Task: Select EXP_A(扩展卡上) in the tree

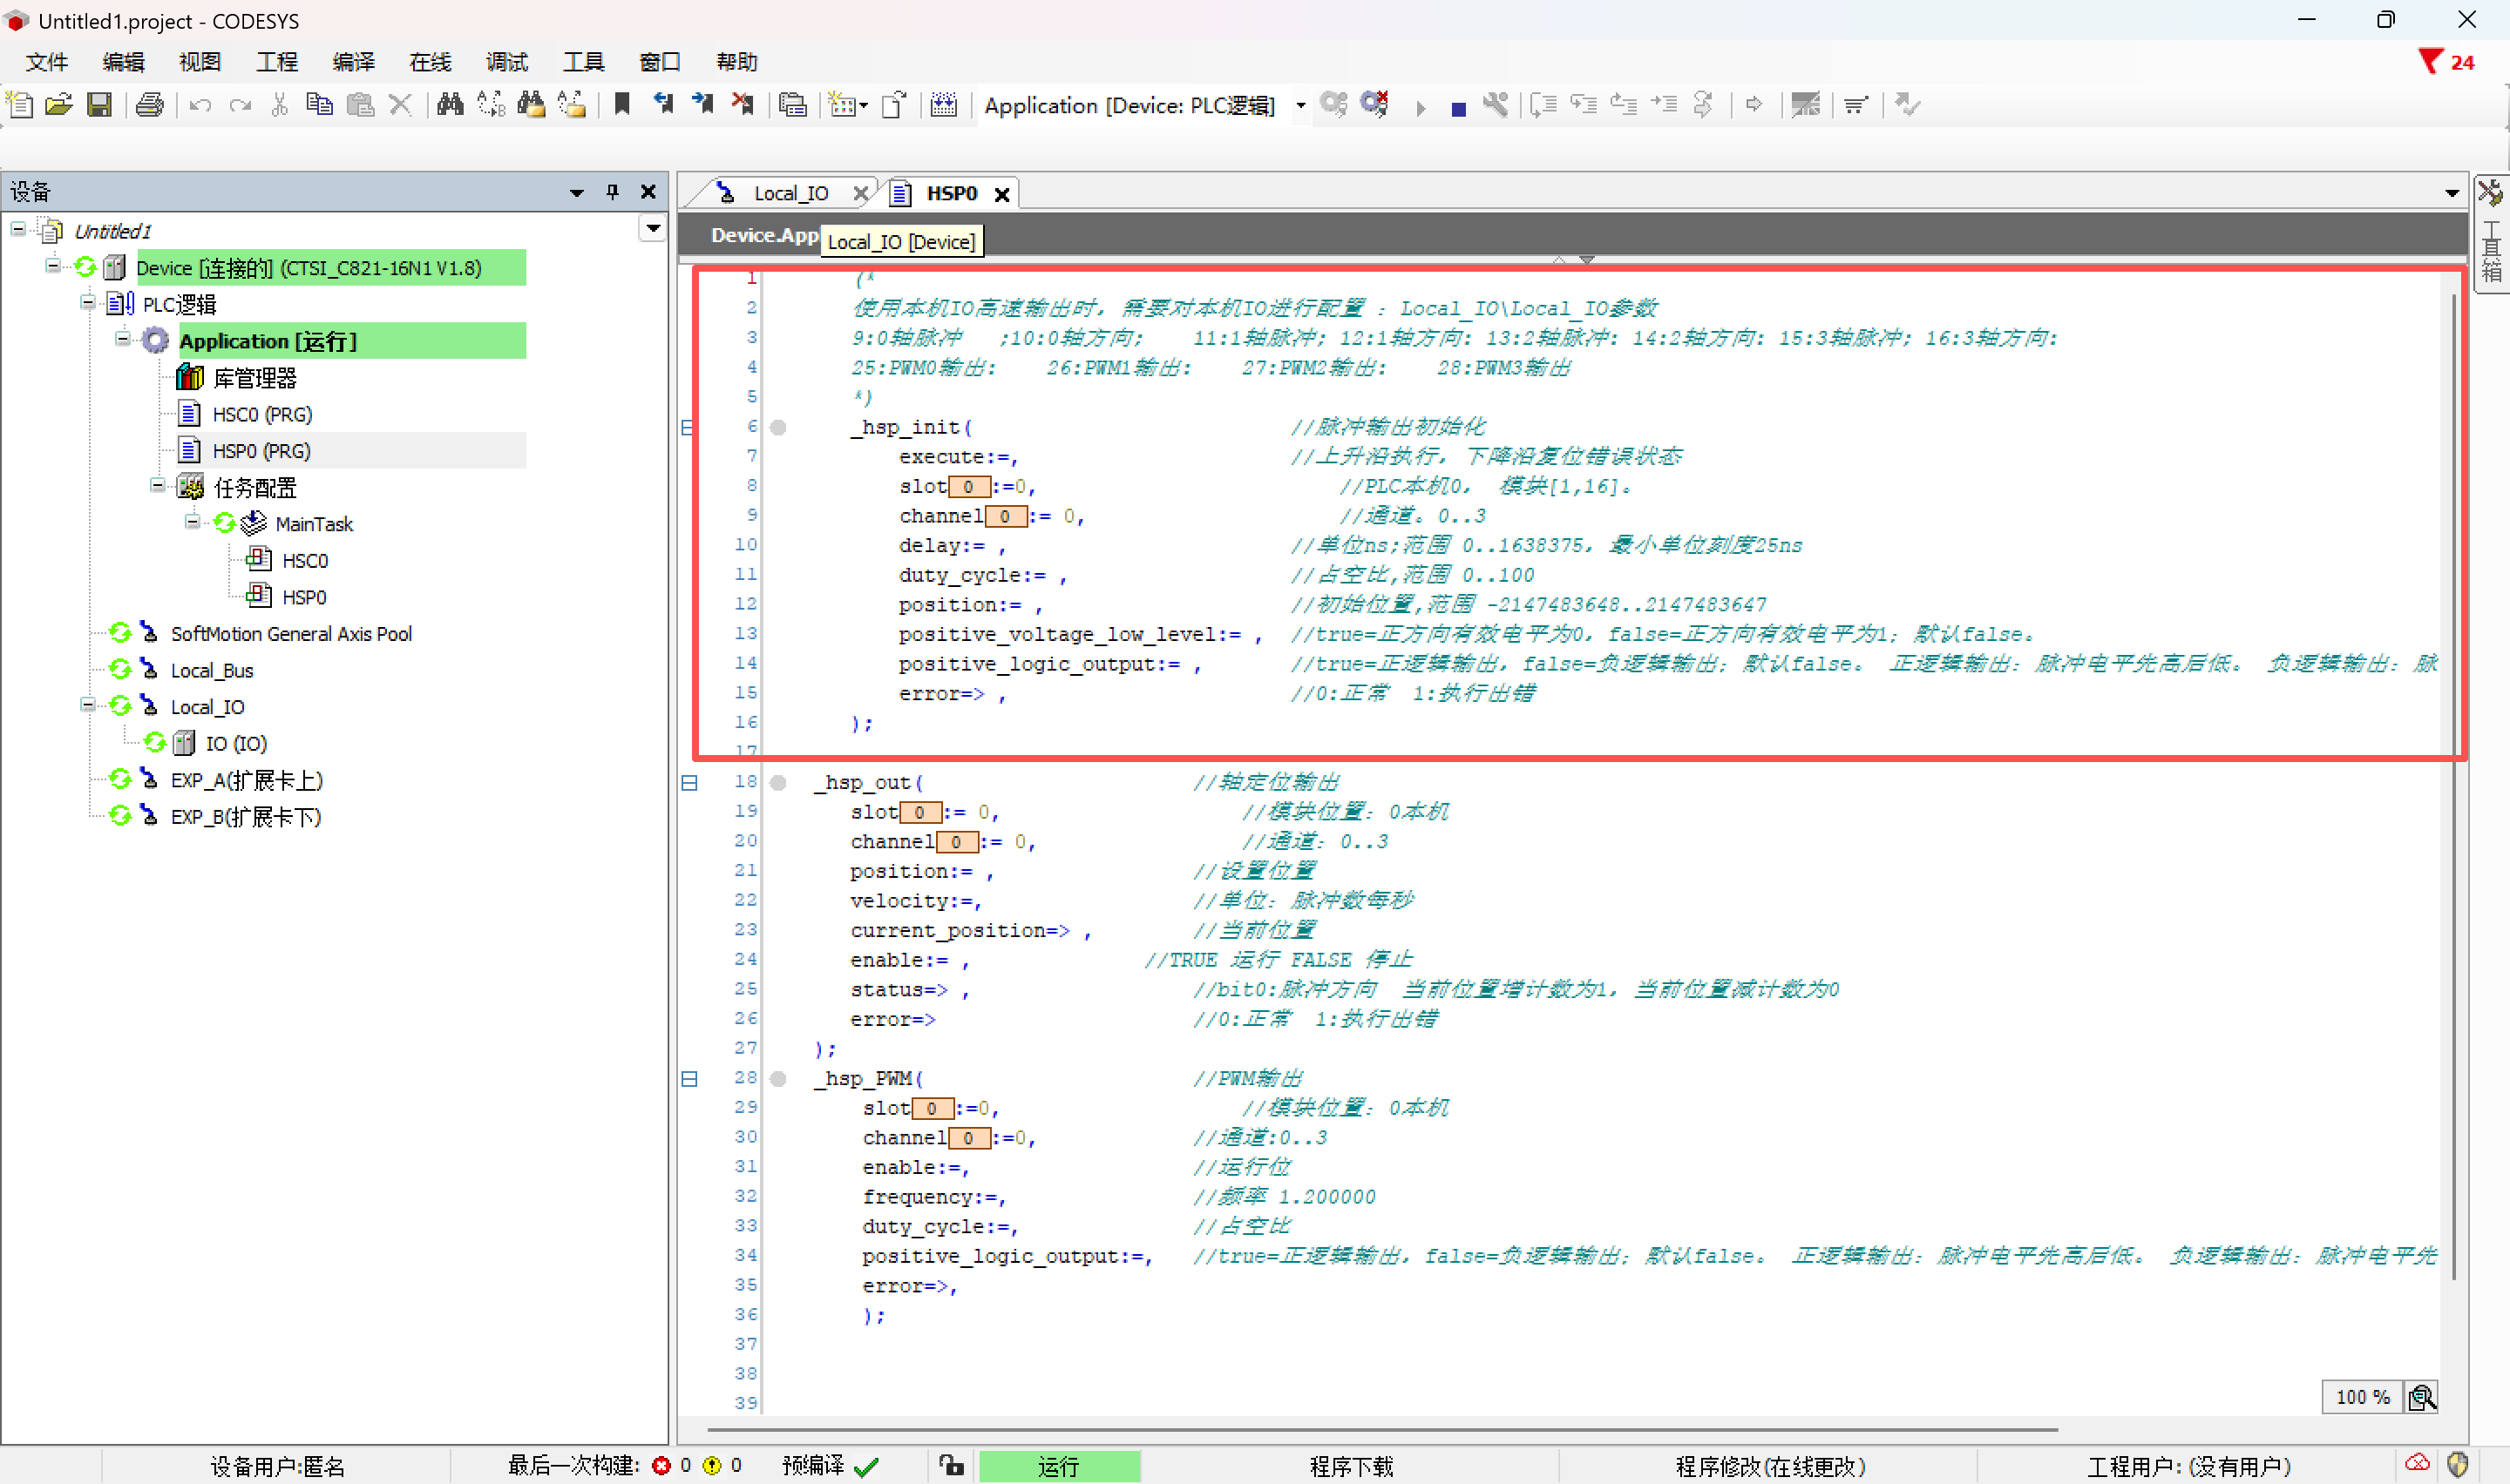Action: (x=246, y=780)
